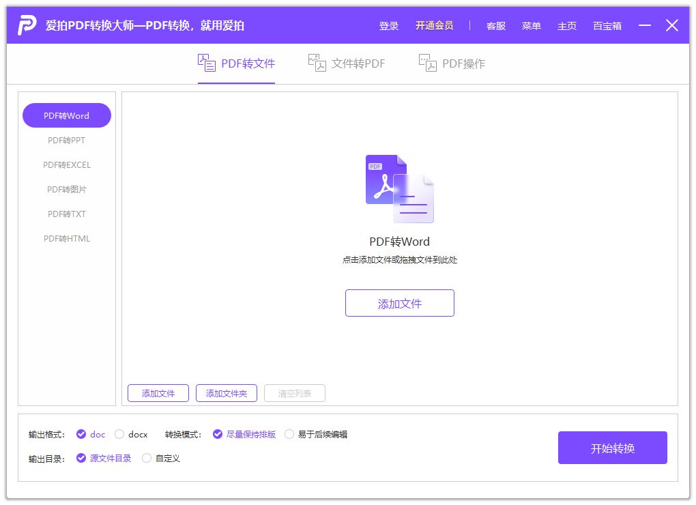Click the PDF转文件 tab icon
This screenshot has height=505, width=696.
[x=205, y=62]
